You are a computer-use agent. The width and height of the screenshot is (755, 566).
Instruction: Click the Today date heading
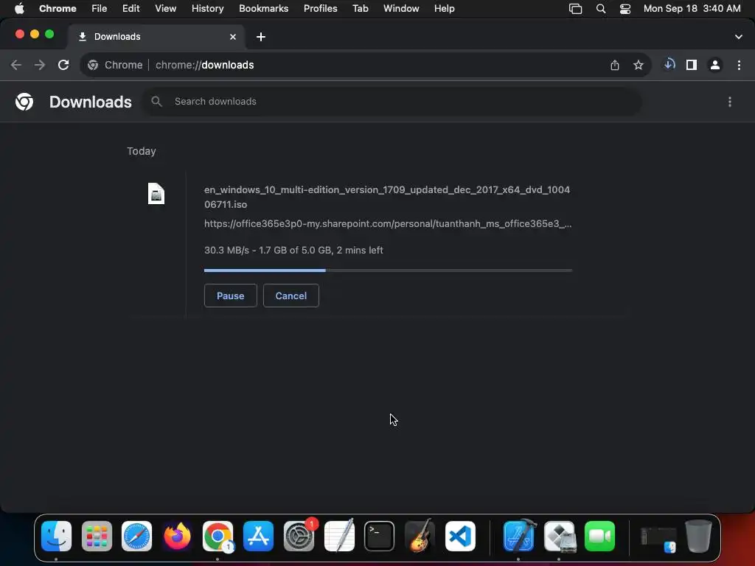click(141, 151)
